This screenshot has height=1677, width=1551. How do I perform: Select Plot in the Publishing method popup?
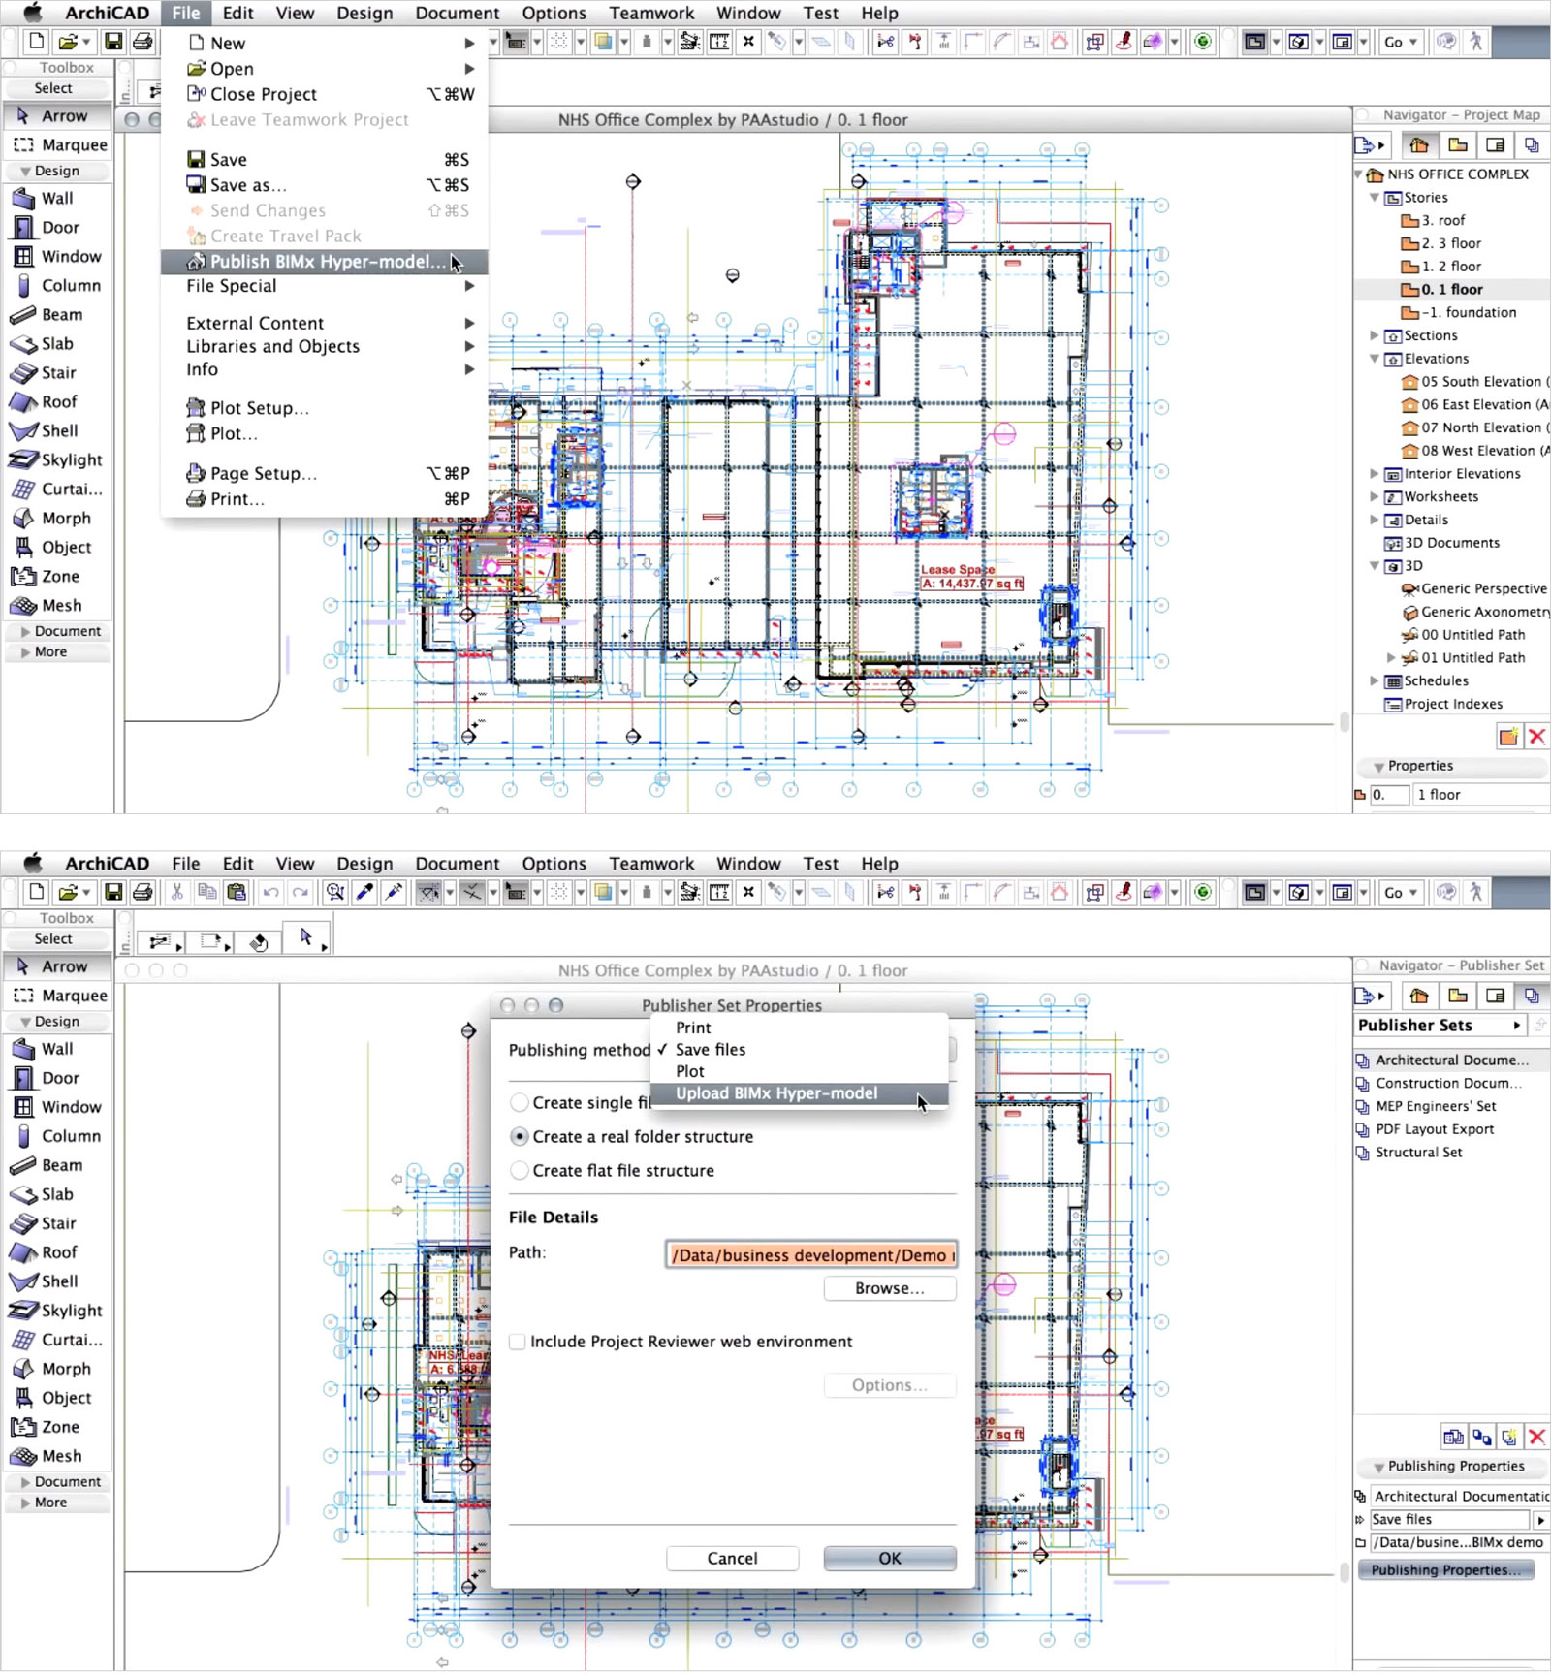(799, 1071)
